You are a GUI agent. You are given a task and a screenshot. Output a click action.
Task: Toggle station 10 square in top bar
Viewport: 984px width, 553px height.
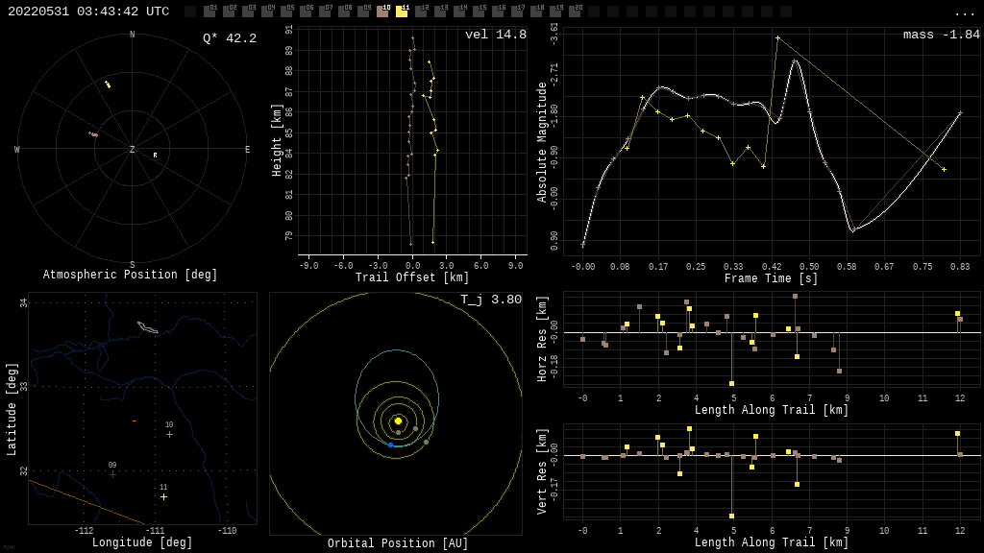[382, 12]
